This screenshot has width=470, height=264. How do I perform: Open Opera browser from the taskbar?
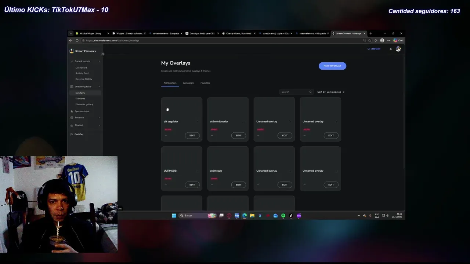point(229,216)
